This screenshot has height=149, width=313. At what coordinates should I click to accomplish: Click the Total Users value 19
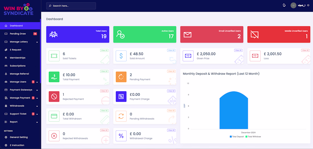coord(104,36)
